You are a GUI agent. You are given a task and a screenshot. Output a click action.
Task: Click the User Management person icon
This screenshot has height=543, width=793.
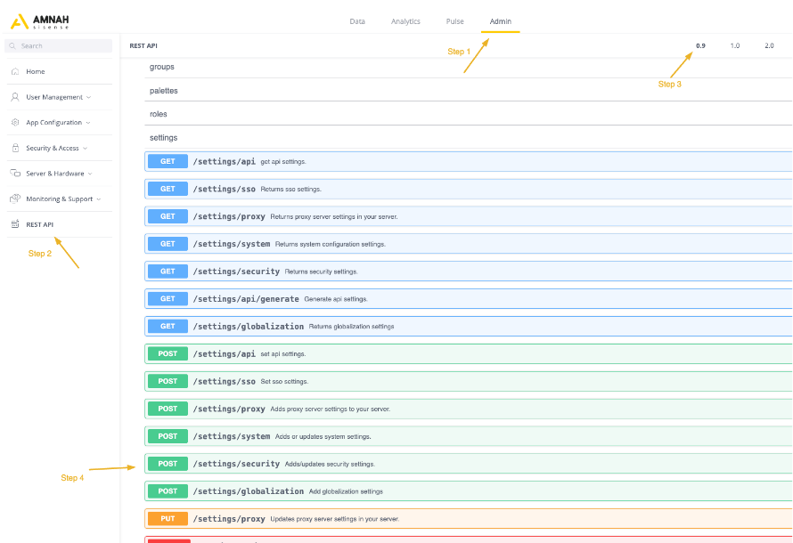15,97
